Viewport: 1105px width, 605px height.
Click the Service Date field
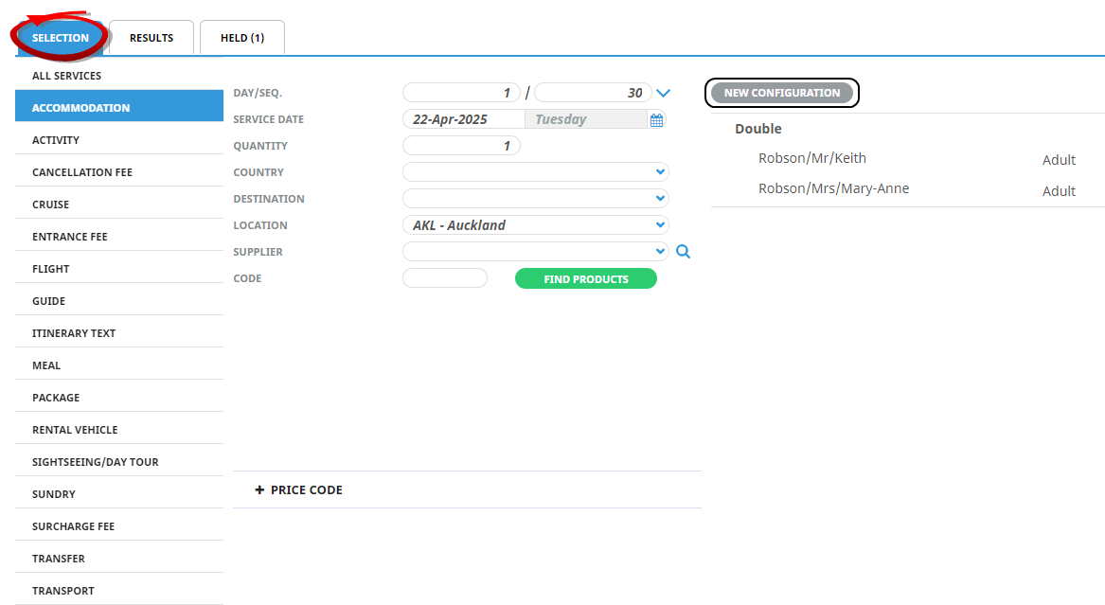click(x=464, y=119)
